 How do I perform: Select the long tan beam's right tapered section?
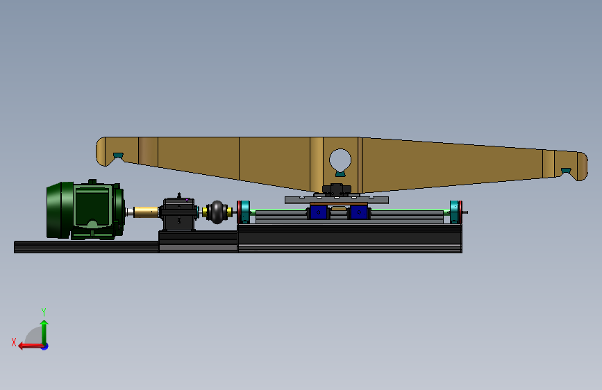[x=453, y=164]
